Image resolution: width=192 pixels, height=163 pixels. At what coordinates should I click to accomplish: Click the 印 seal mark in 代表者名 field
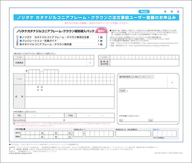[x=90, y=63]
